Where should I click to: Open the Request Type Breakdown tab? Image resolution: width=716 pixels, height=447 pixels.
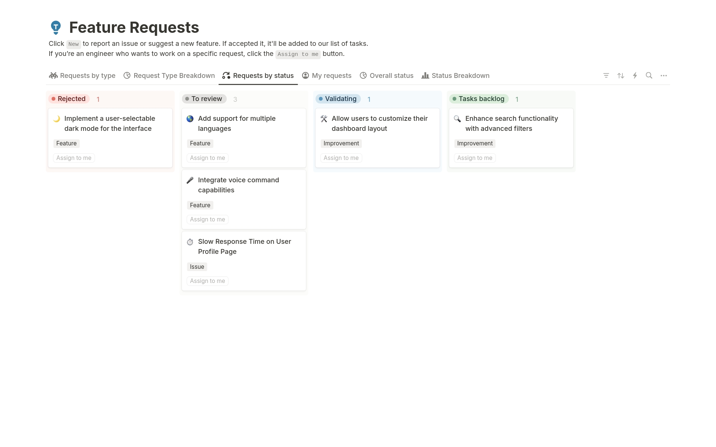click(x=169, y=76)
